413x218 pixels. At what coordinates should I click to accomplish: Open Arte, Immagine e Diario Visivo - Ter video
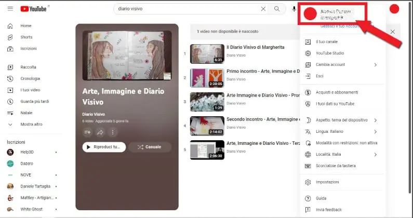tap(263, 143)
